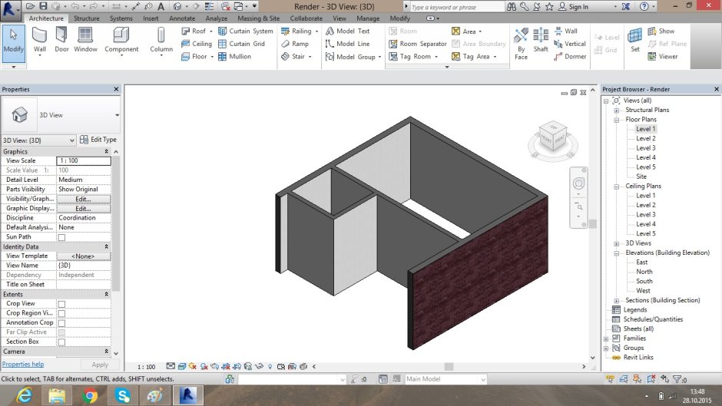
Task: Select the Curtain Grid tool
Action: (x=241, y=44)
